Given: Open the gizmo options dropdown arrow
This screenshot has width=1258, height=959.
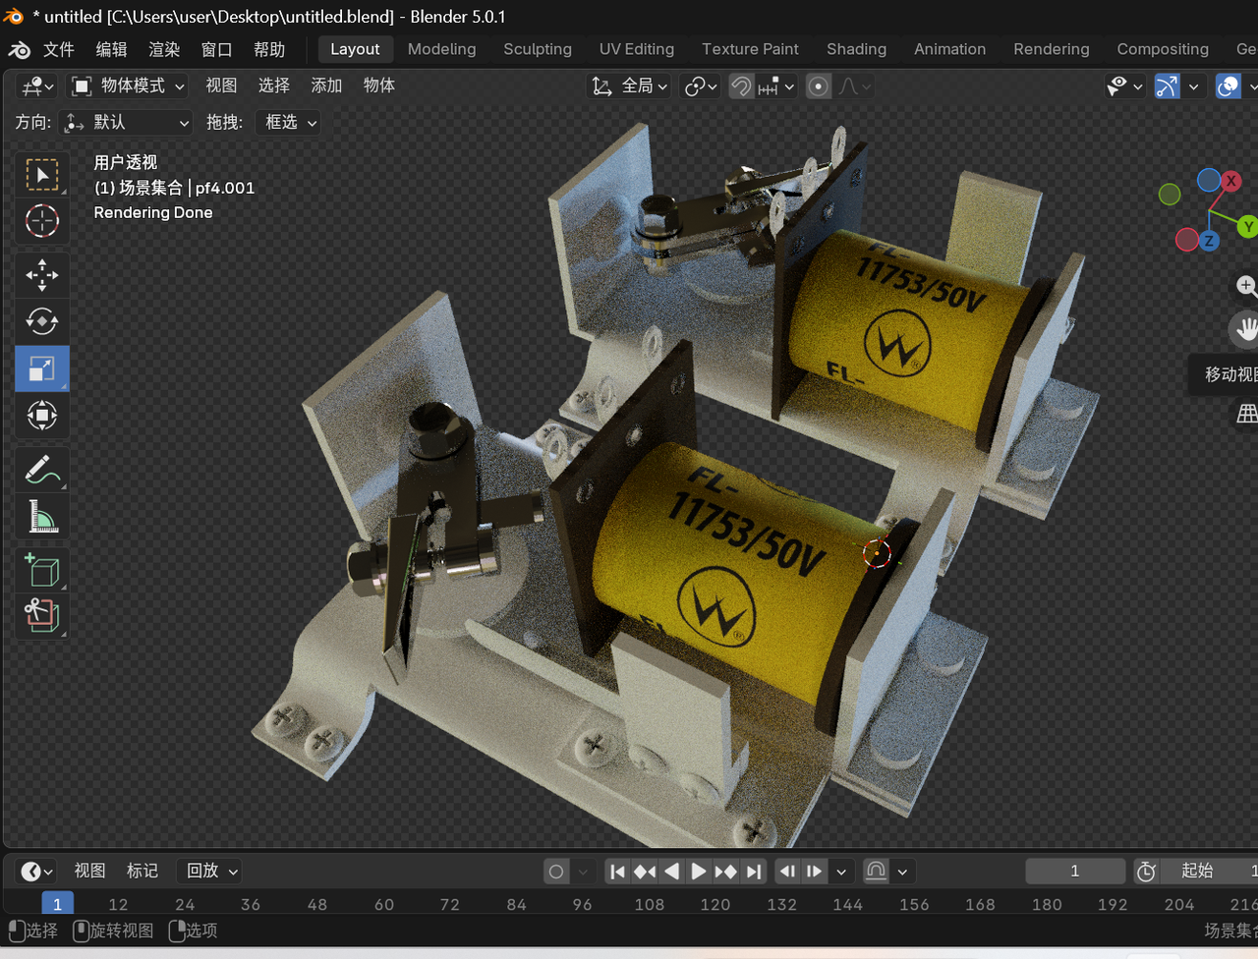Looking at the screenshot, I should [1193, 86].
